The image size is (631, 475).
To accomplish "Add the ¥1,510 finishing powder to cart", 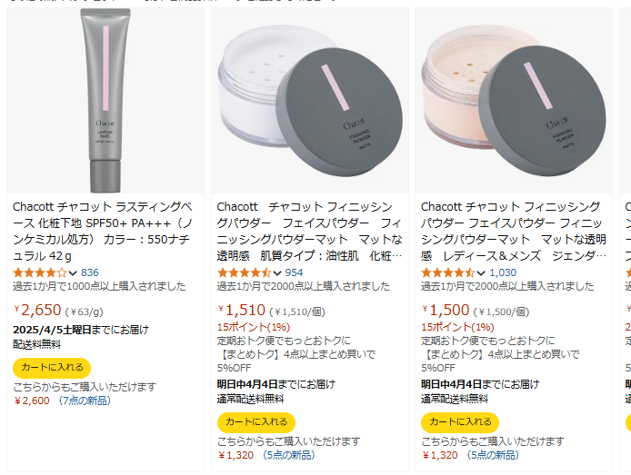I will tap(256, 422).
